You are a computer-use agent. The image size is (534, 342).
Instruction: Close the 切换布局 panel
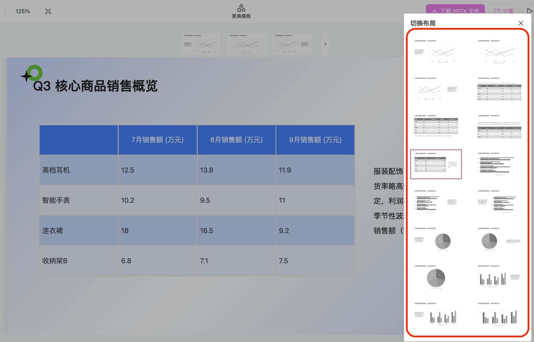pyautogui.click(x=521, y=23)
